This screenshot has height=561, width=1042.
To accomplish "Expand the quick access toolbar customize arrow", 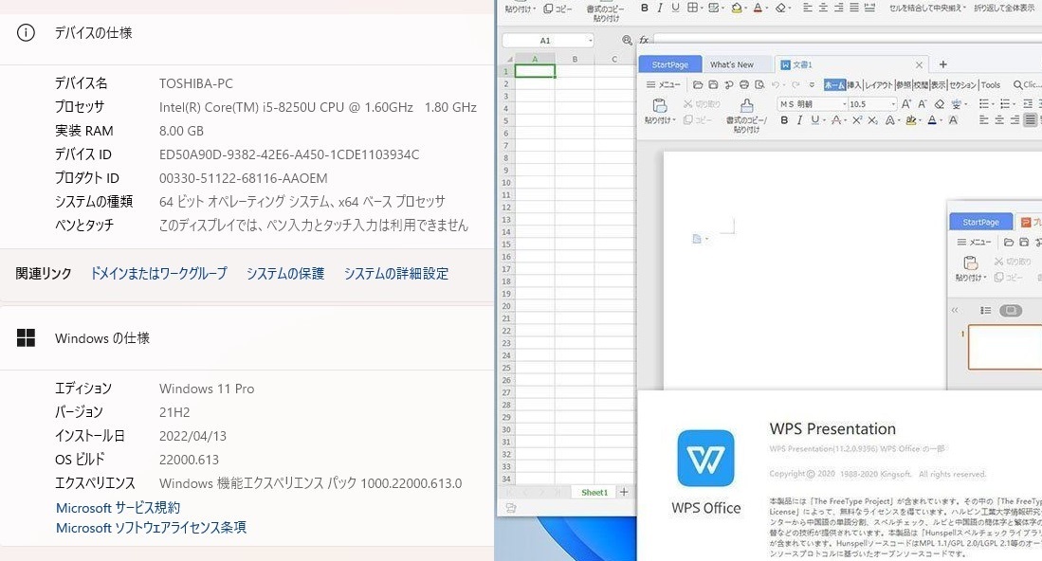I will click(x=812, y=85).
